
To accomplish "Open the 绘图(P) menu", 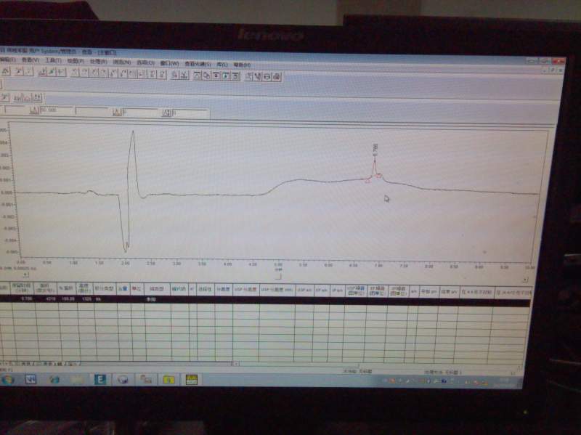I will [76, 61].
